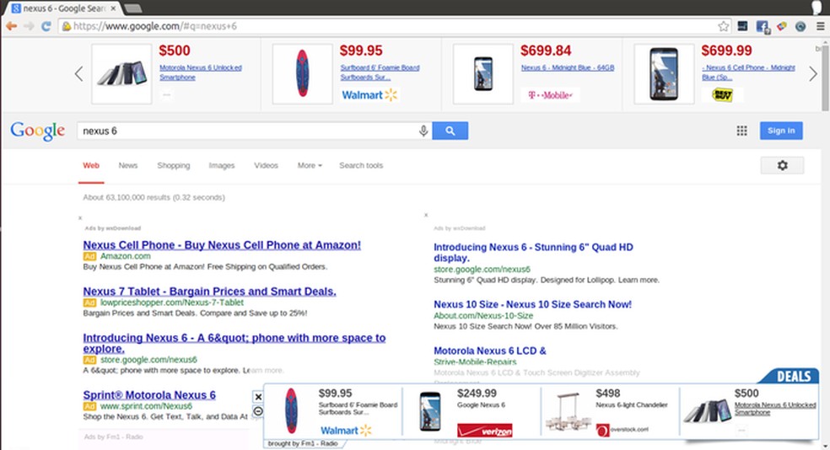Open the search settings gear
Screen dimensions: 830x450
coord(782,165)
